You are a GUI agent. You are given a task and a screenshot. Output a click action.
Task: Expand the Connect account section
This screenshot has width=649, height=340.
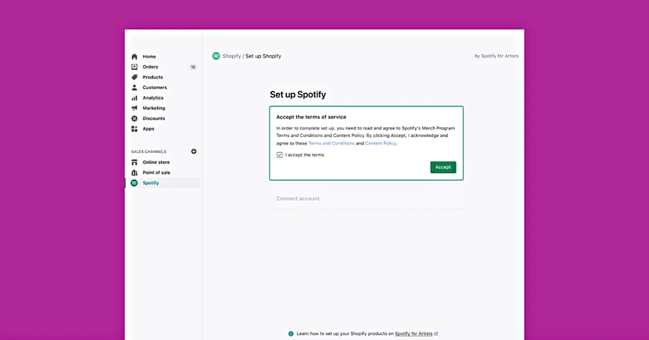(298, 199)
